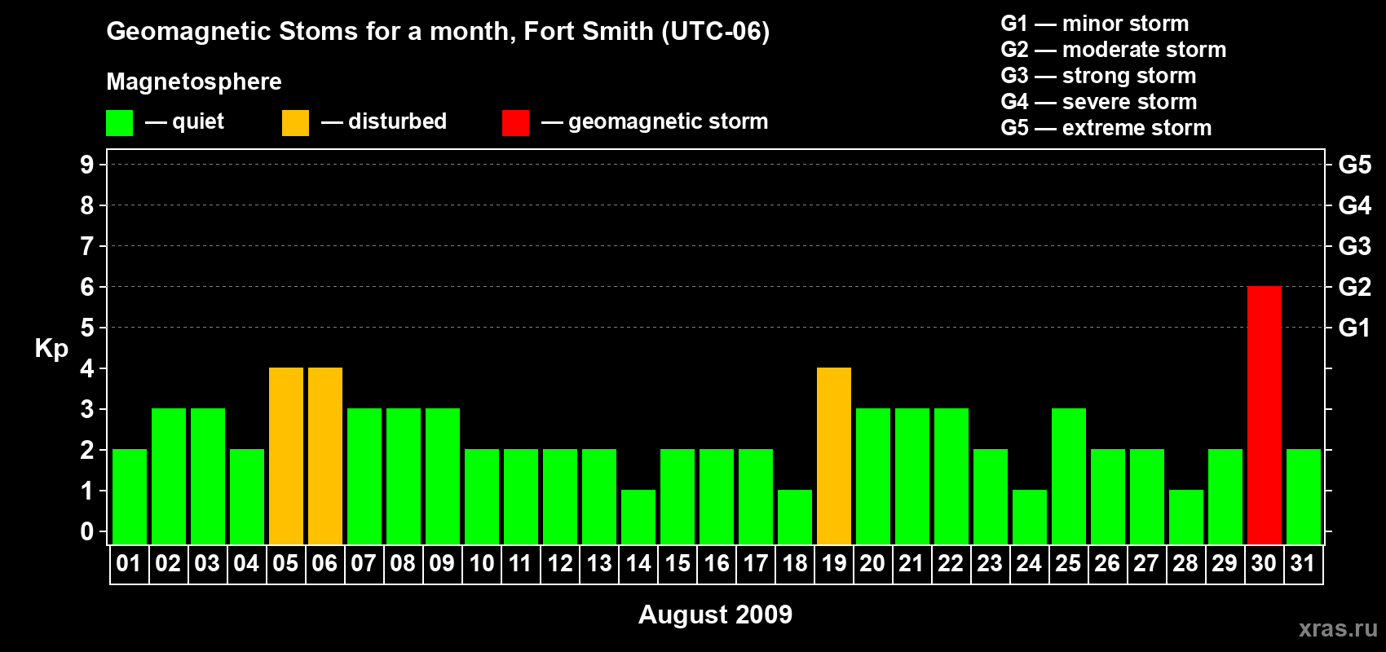Click the G3 right axis label
Image resolution: width=1386 pixels, height=652 pixels.
(x=1354, y=246)
